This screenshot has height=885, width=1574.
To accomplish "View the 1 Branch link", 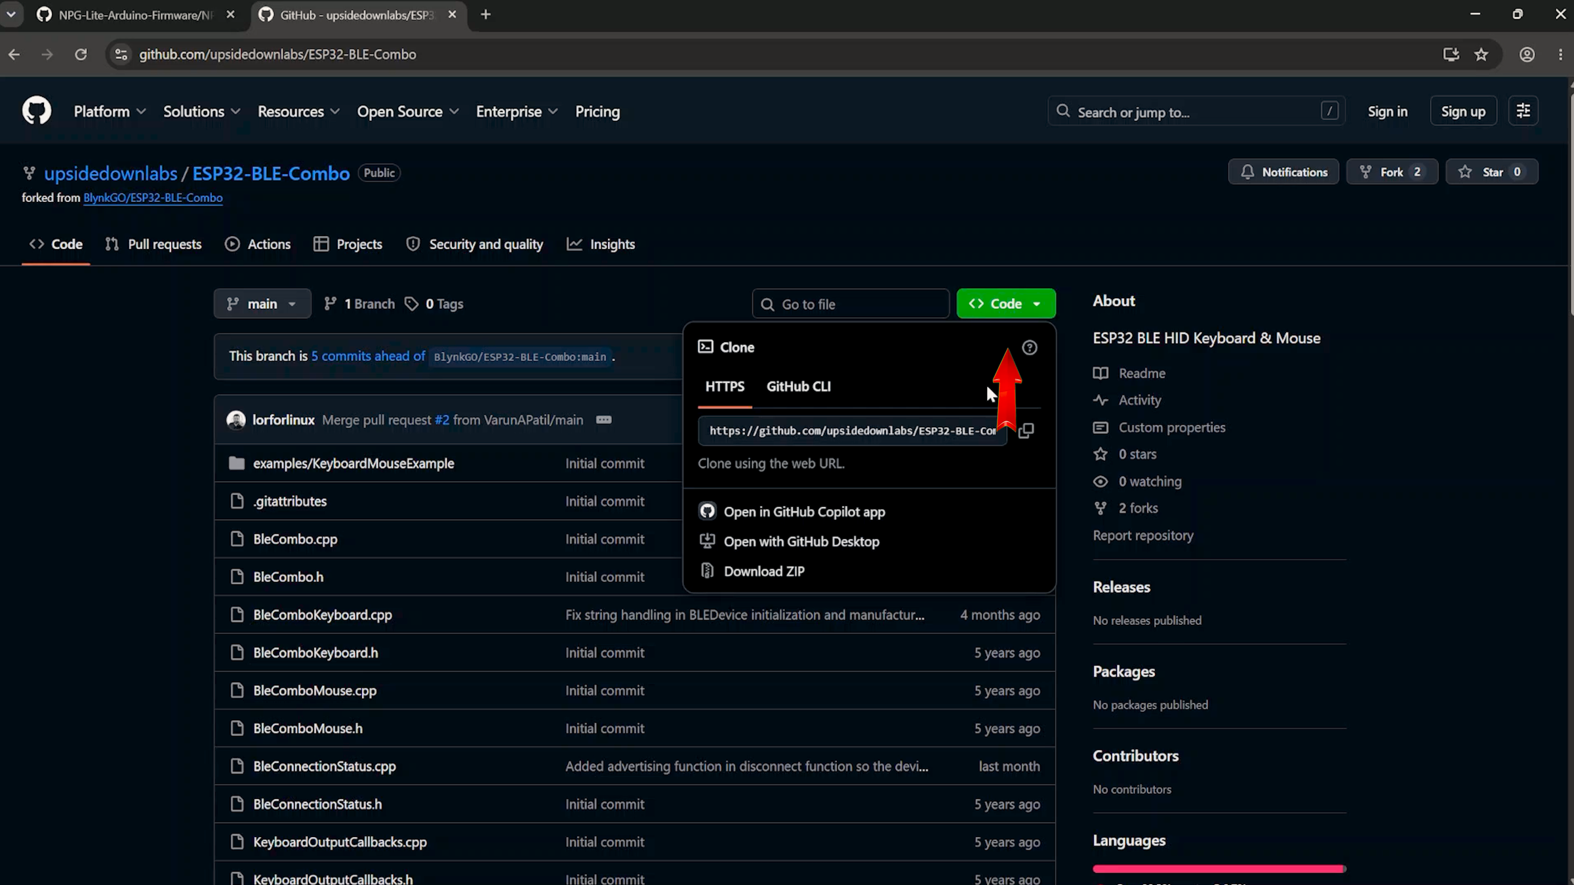I will coord(359,304).
